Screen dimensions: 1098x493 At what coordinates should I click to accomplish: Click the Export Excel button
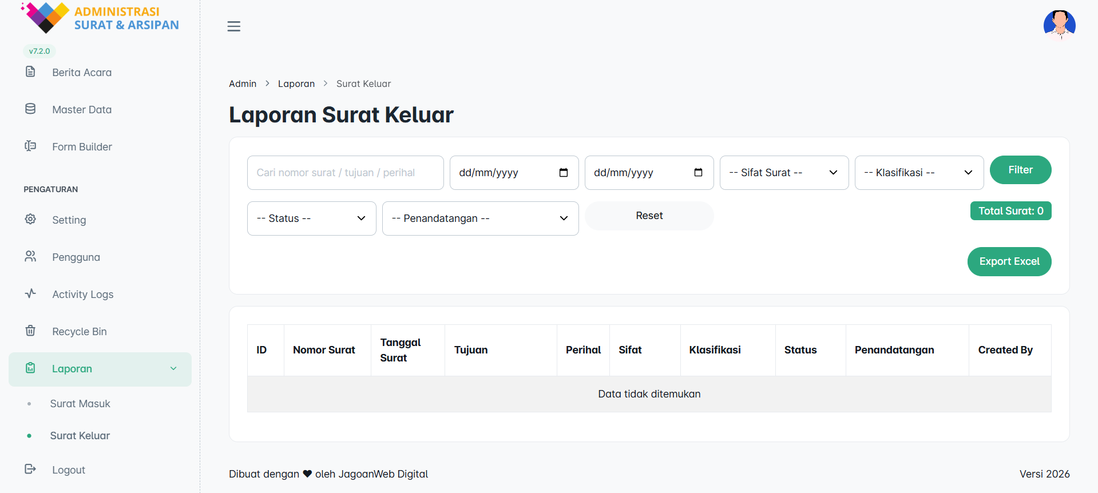(x=1009, y=261)
